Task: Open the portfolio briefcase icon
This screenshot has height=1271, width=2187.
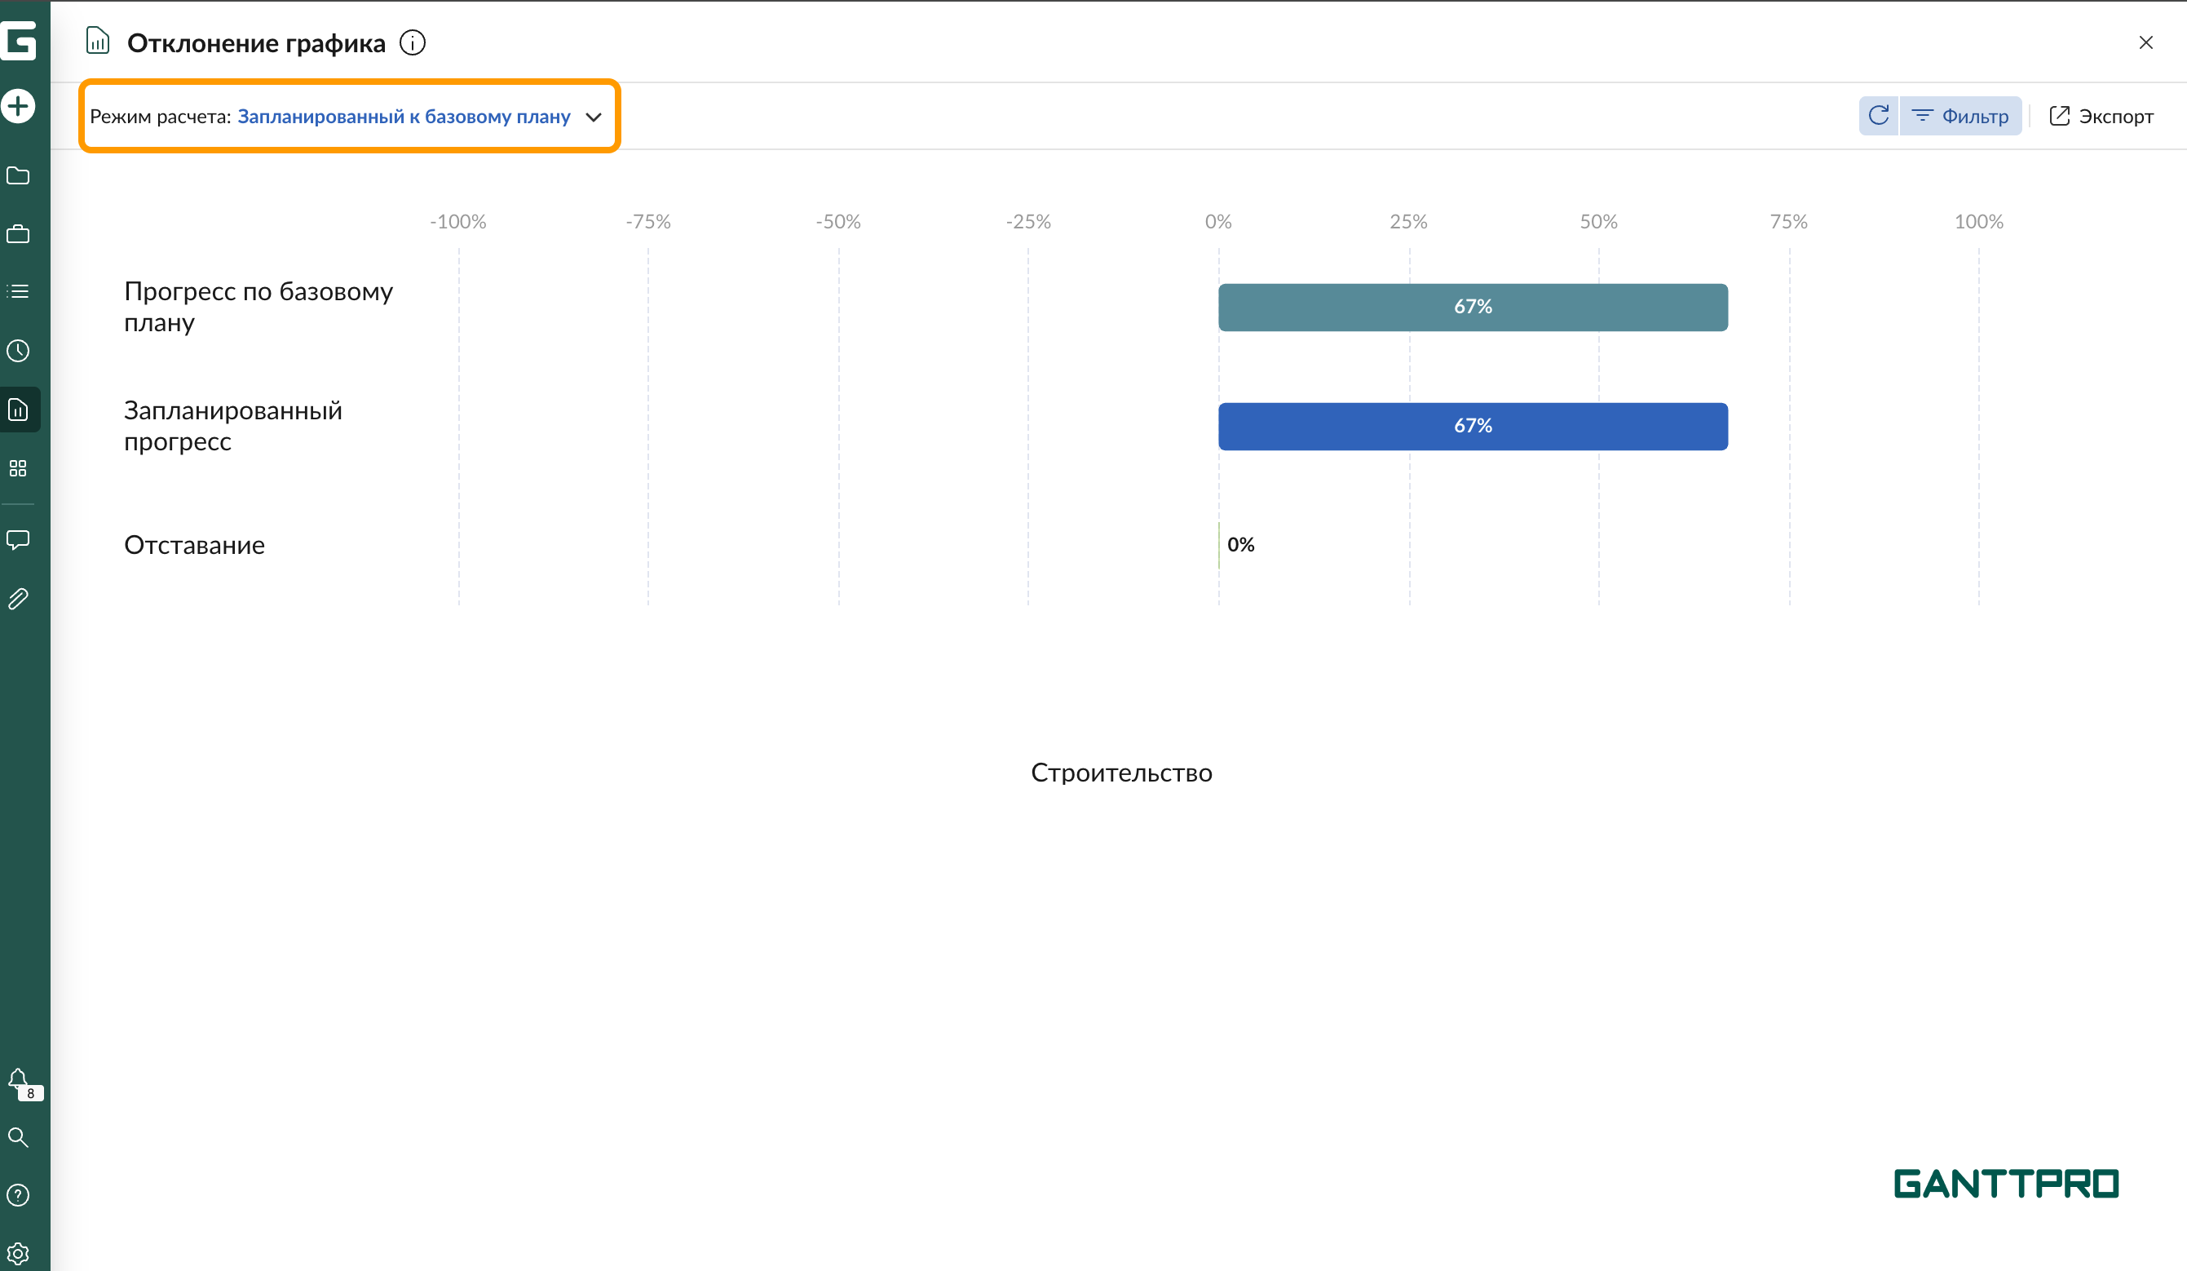Action: coord(18,234)
